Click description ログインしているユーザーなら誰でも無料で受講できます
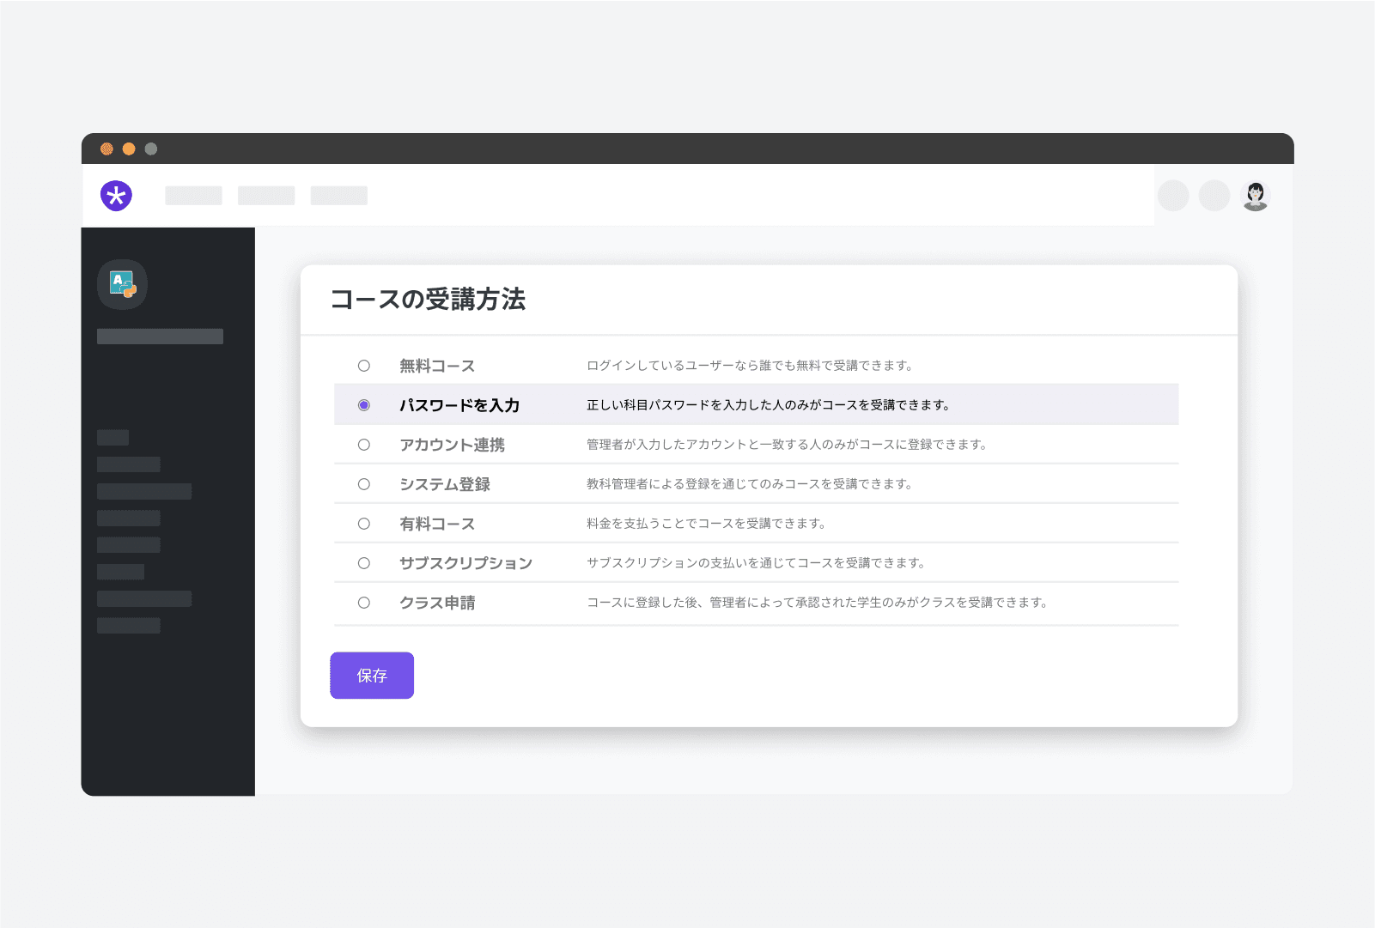 pos(750,366)
